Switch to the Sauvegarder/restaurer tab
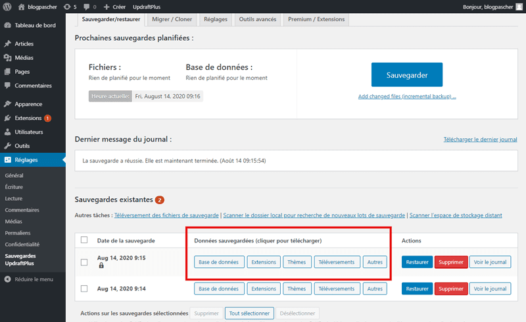The height and width of the screenshot is (322, 526). point(111,19)
